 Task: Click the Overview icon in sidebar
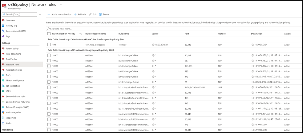pyautogui.click(x=3, y=20)
